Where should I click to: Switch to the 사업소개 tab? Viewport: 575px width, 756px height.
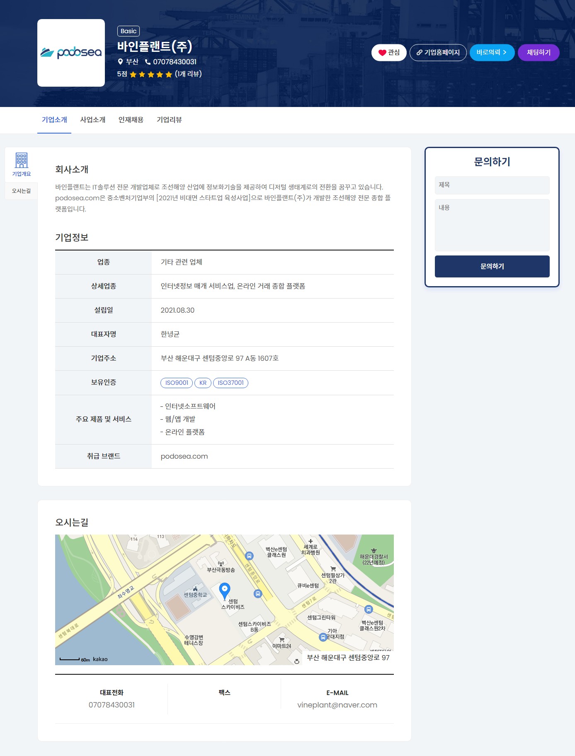(x=92, y=120)
